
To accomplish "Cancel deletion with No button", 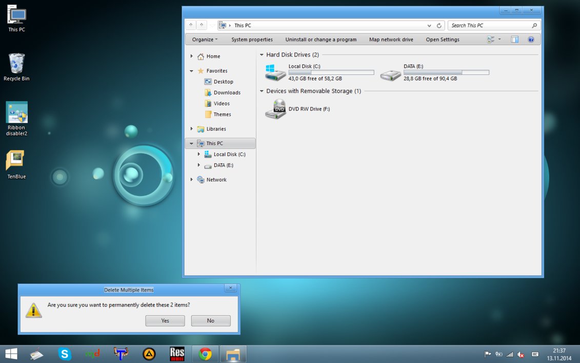I will 211,321.
